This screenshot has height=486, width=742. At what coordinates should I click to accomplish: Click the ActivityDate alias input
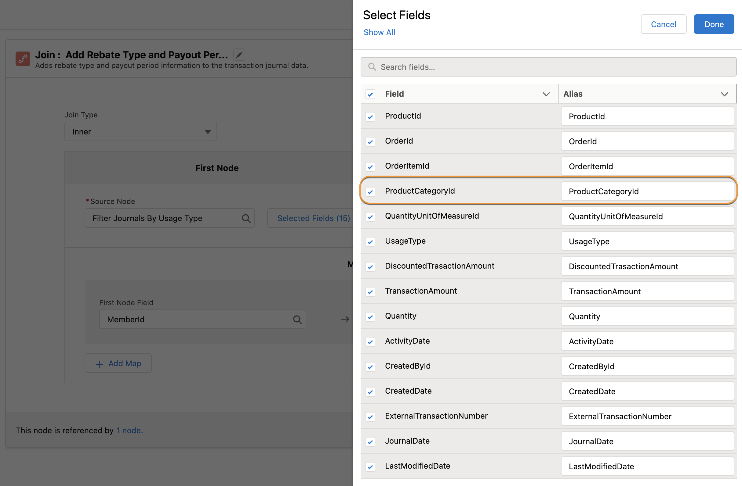[647, 341]
